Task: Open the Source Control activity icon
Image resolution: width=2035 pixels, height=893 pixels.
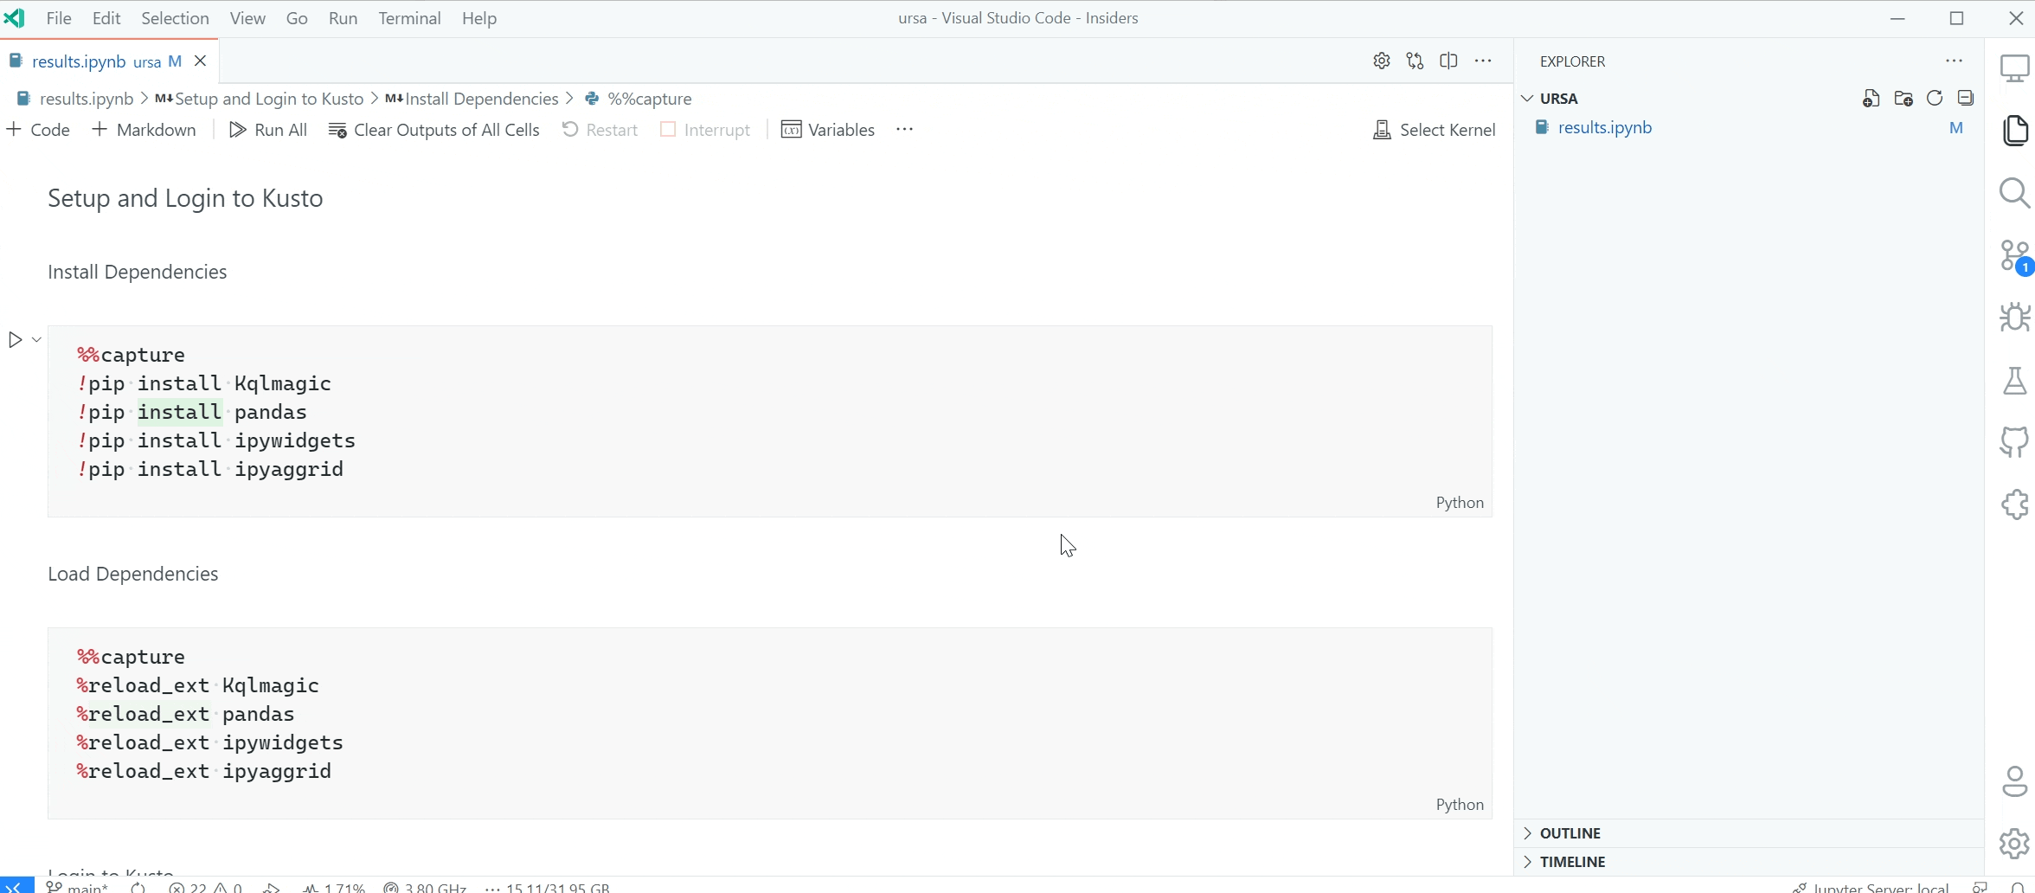Action: click(2014, 257)
